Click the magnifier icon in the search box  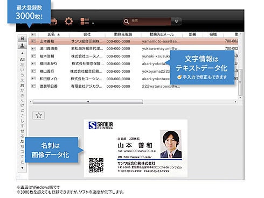(126, 22)
